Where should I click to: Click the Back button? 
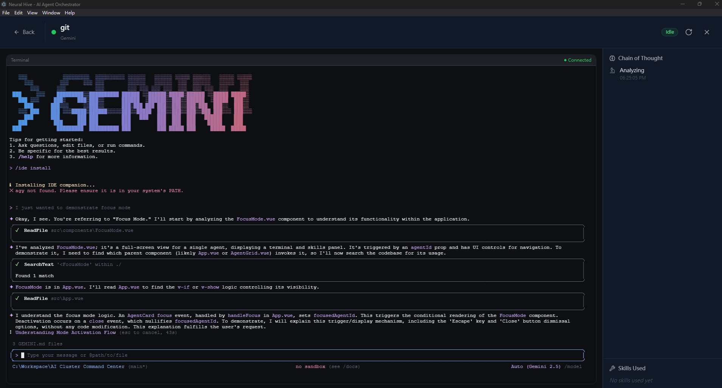coord(25,32)
